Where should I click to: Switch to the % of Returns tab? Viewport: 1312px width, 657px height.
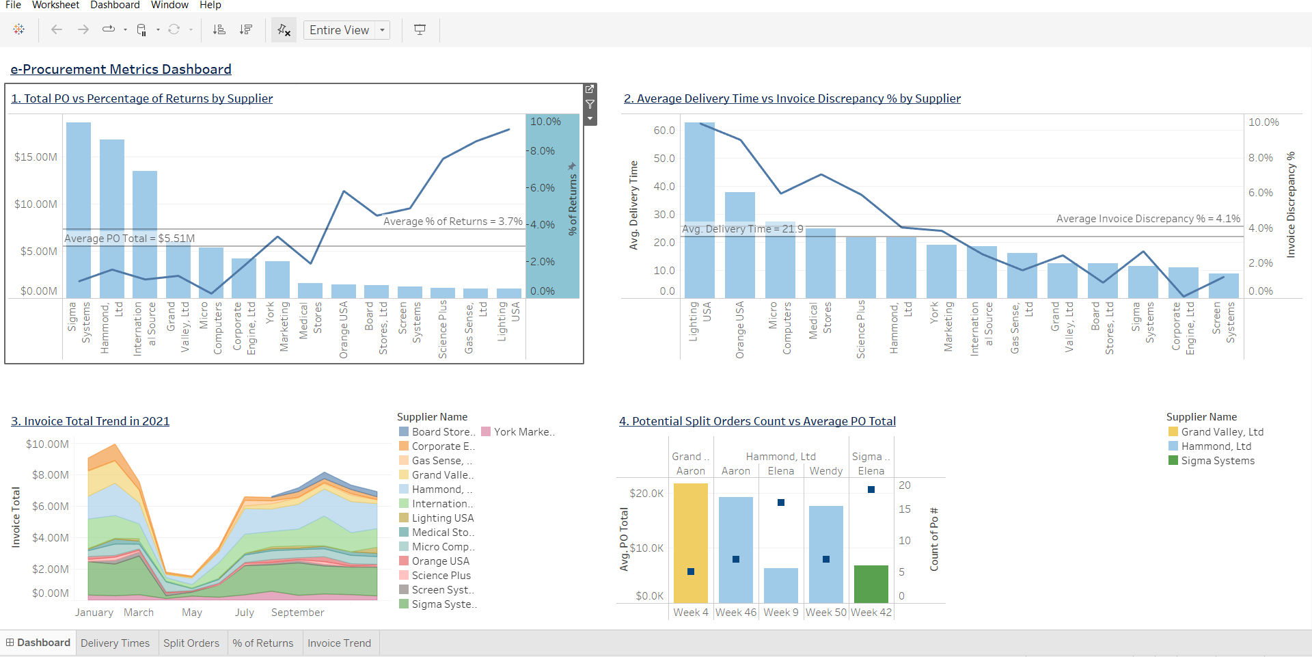click(x=262, y=643)
